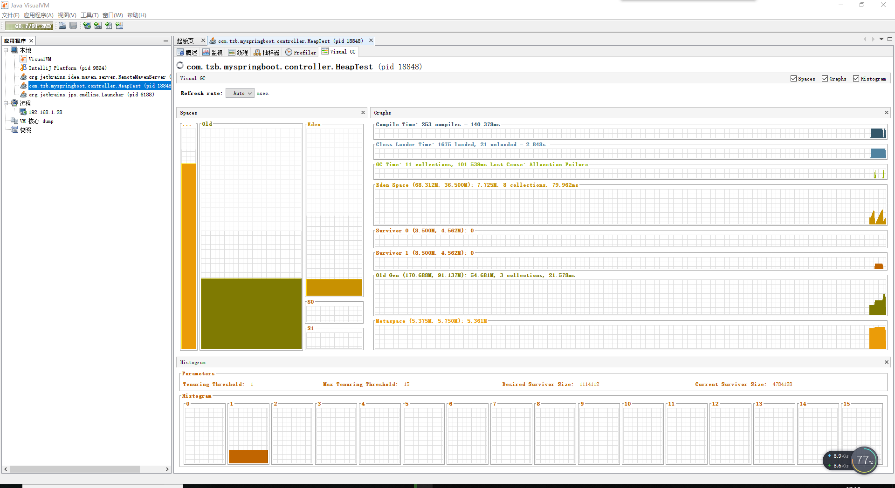
Task: Open the 应用程序(A) menu
Action: point(39,15)
